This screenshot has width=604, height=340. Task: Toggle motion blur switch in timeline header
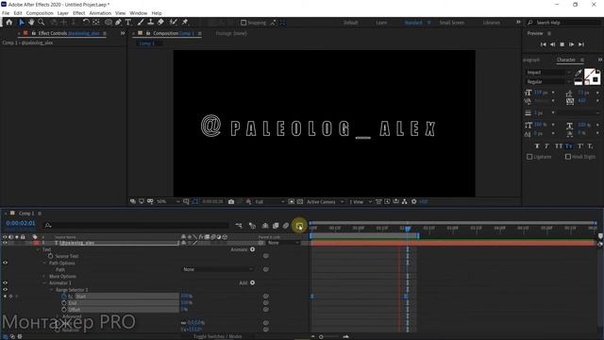tap(286, 226)
